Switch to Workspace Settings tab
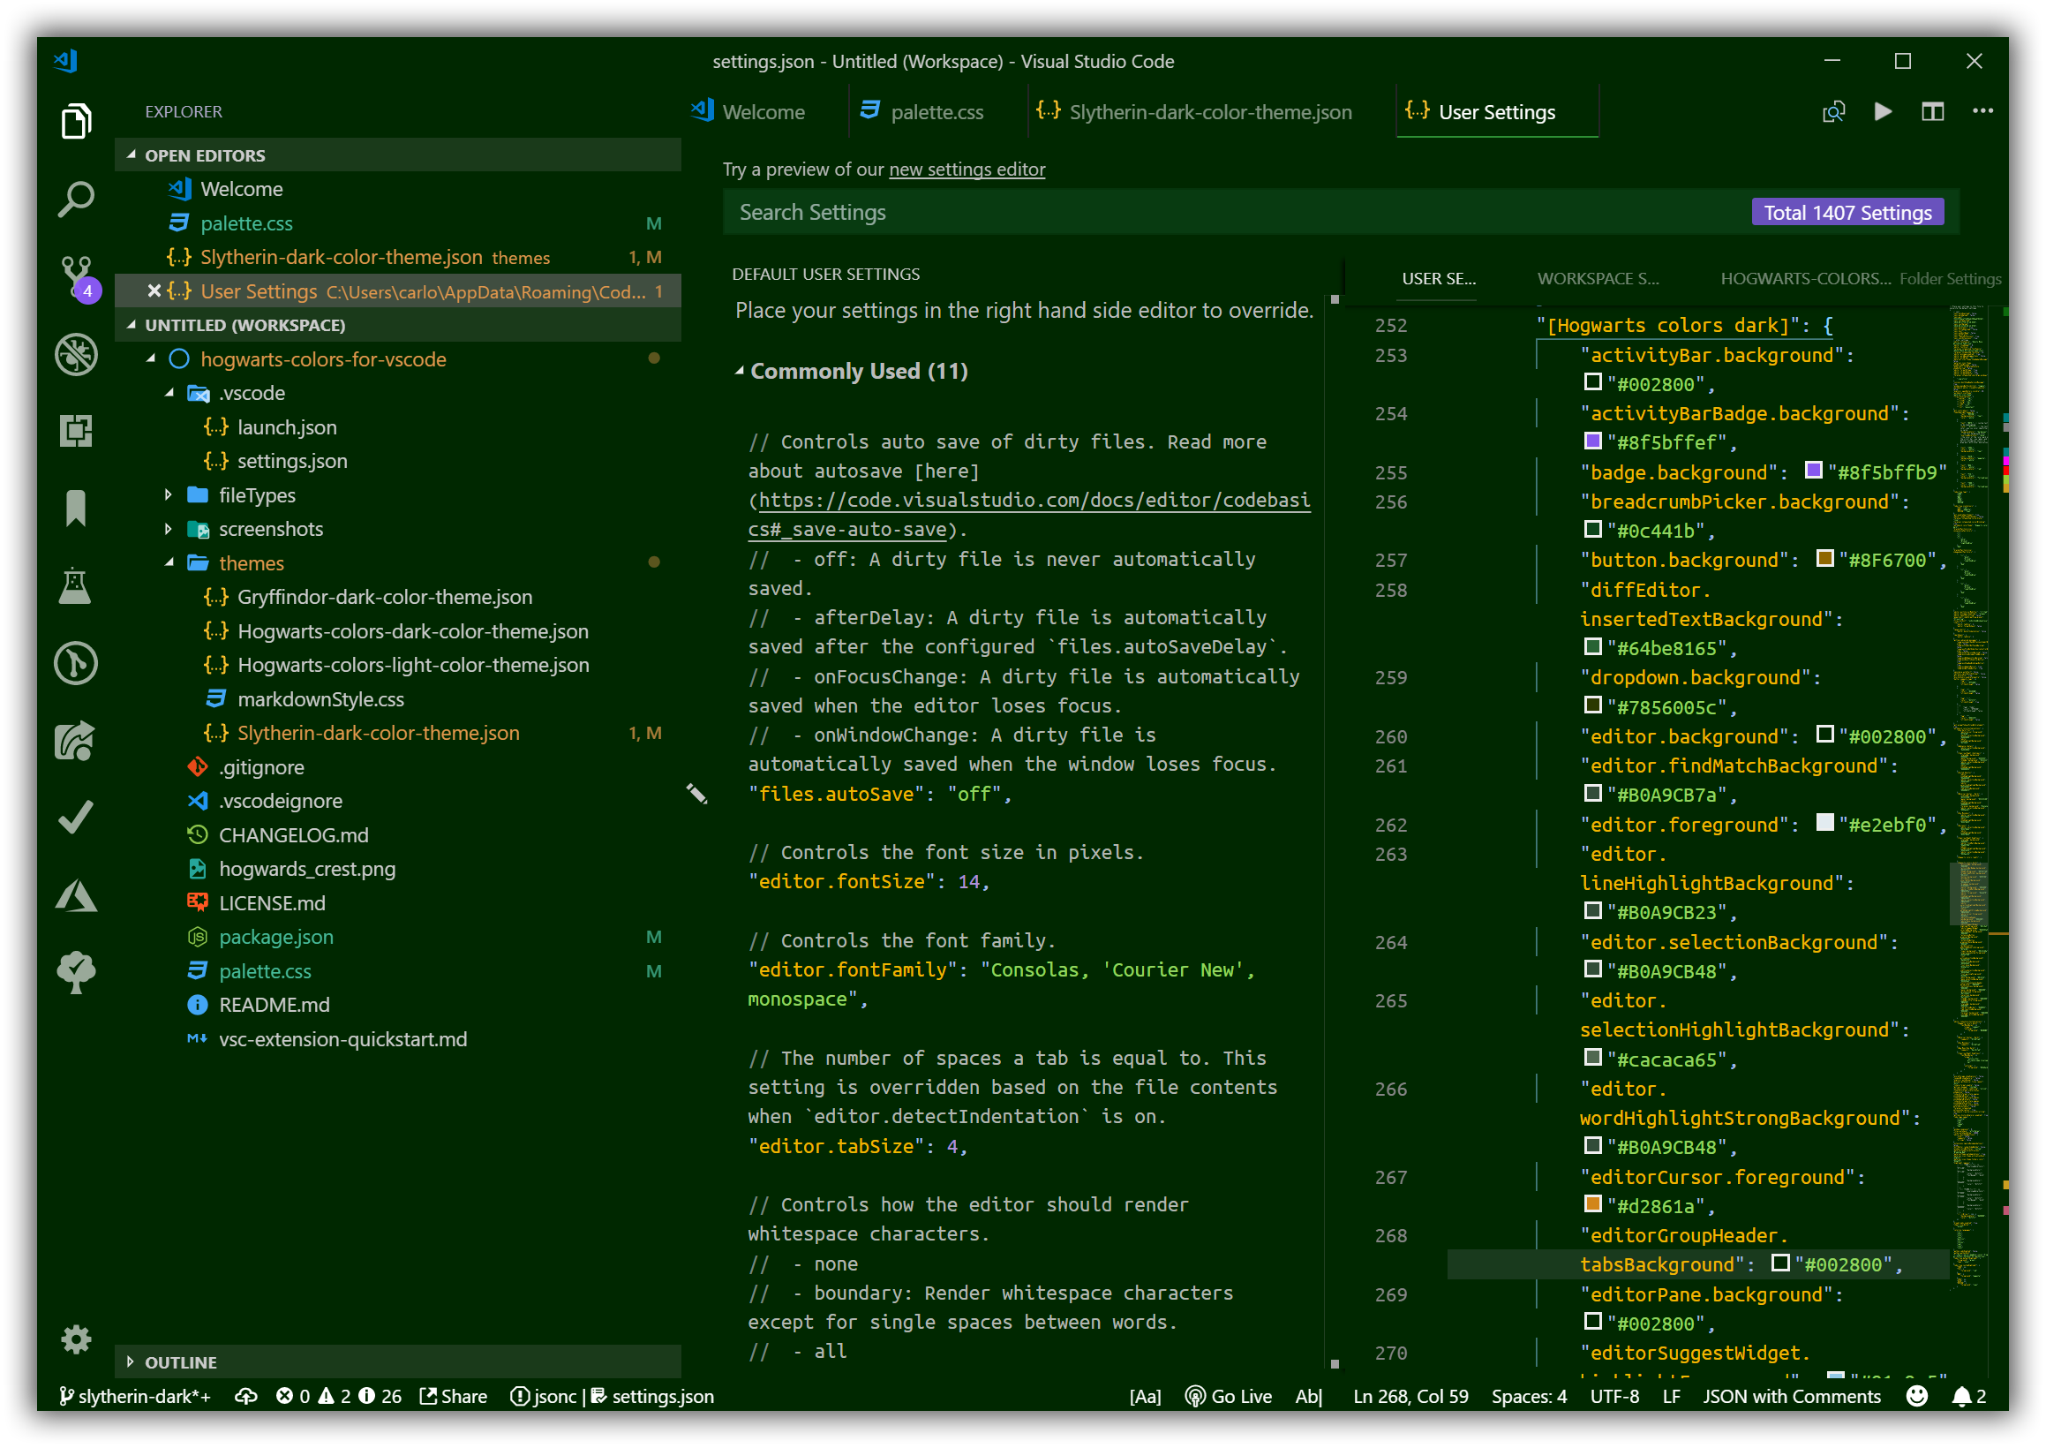The height and width of the screenshot is (1448, 2046). (x=1598, y=278)
